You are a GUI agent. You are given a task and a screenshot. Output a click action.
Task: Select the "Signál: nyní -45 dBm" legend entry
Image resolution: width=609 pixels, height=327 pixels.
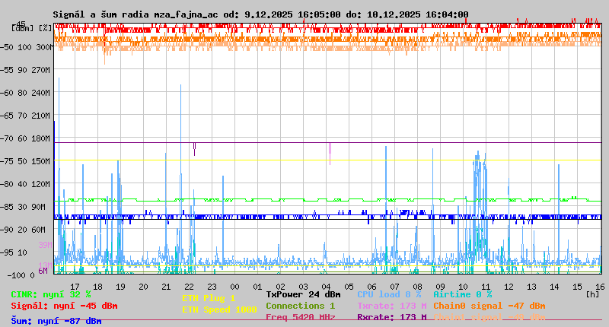(64, 306)
